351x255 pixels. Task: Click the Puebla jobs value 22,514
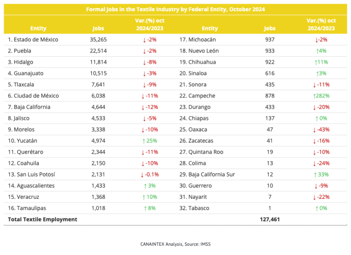(98, 51)
